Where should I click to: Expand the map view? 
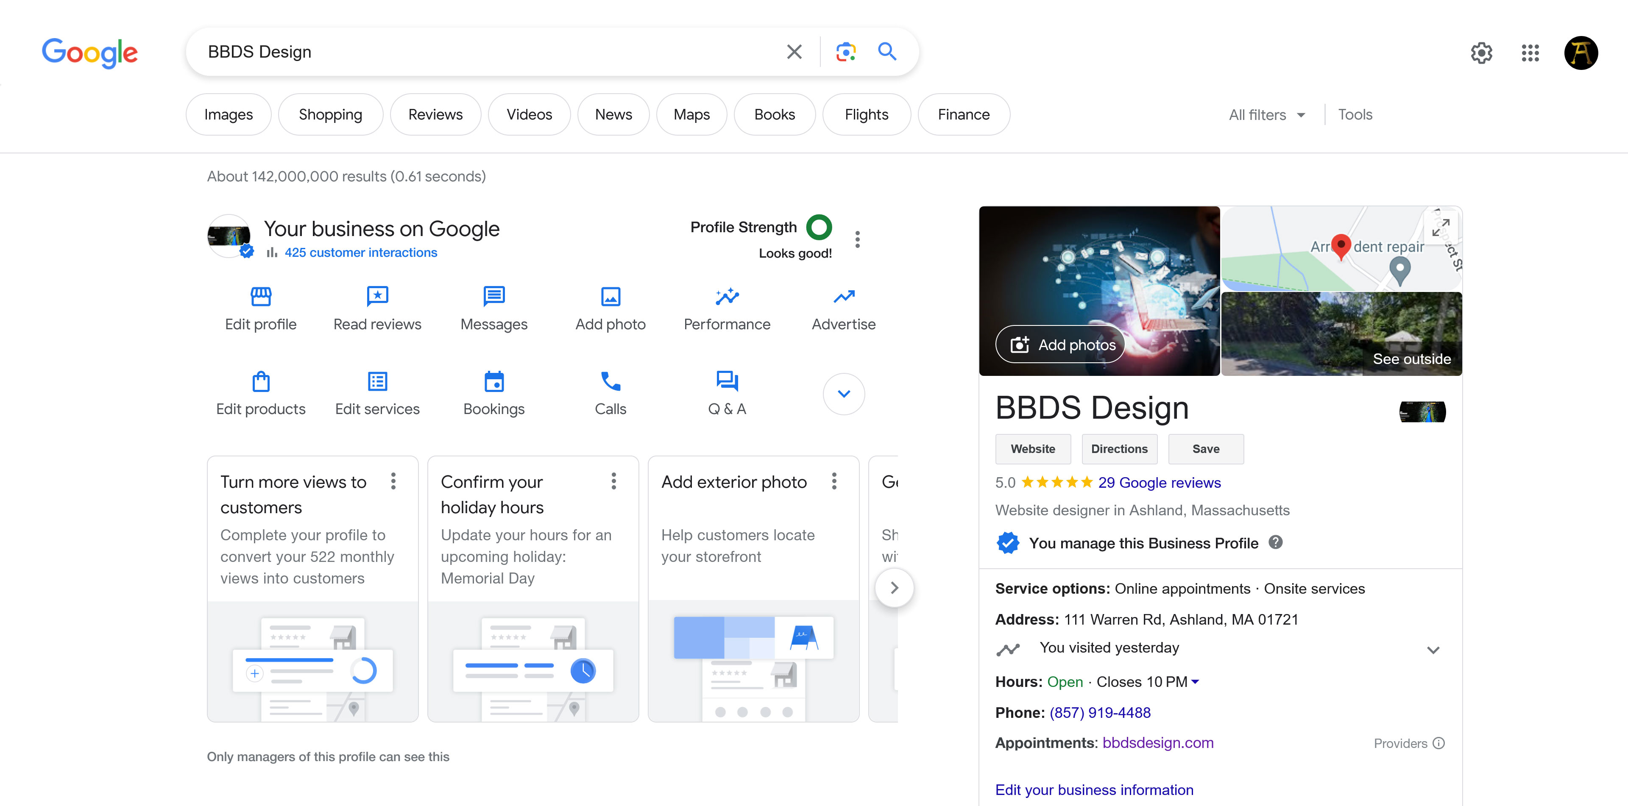click(1440, 228)
